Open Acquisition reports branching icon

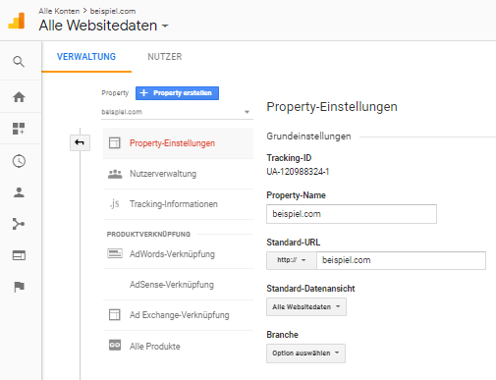pos(19,224)
